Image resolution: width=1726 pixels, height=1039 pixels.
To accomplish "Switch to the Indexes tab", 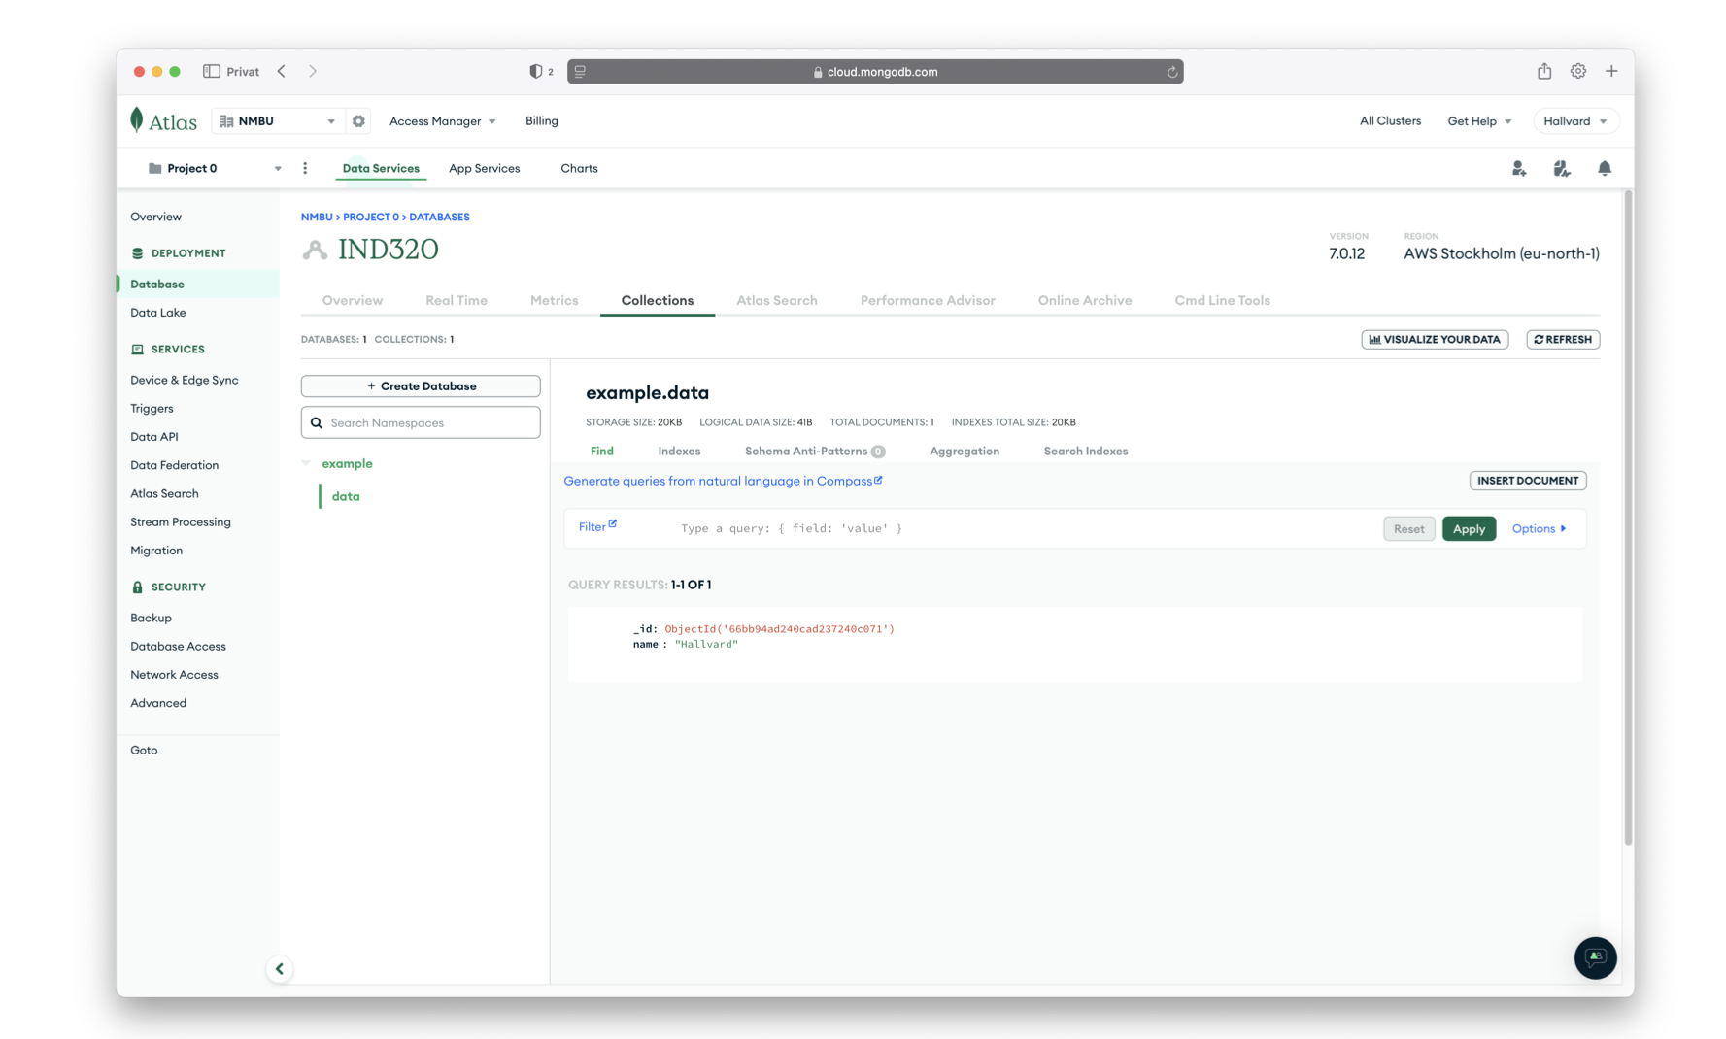I will pyautogui.click(x=679, y=451).
